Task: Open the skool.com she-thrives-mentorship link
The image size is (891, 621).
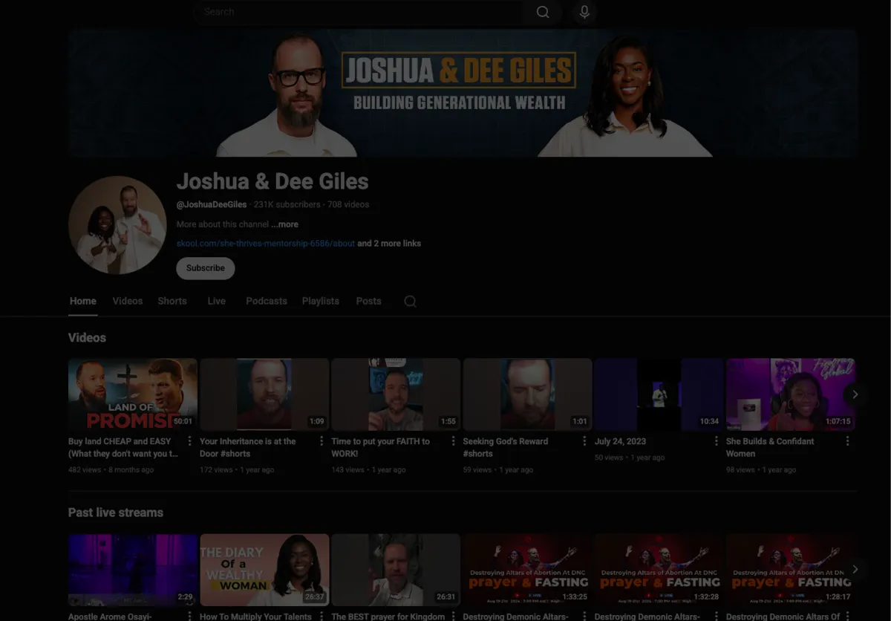Action: pyautogui.click(x=266, y=244)
